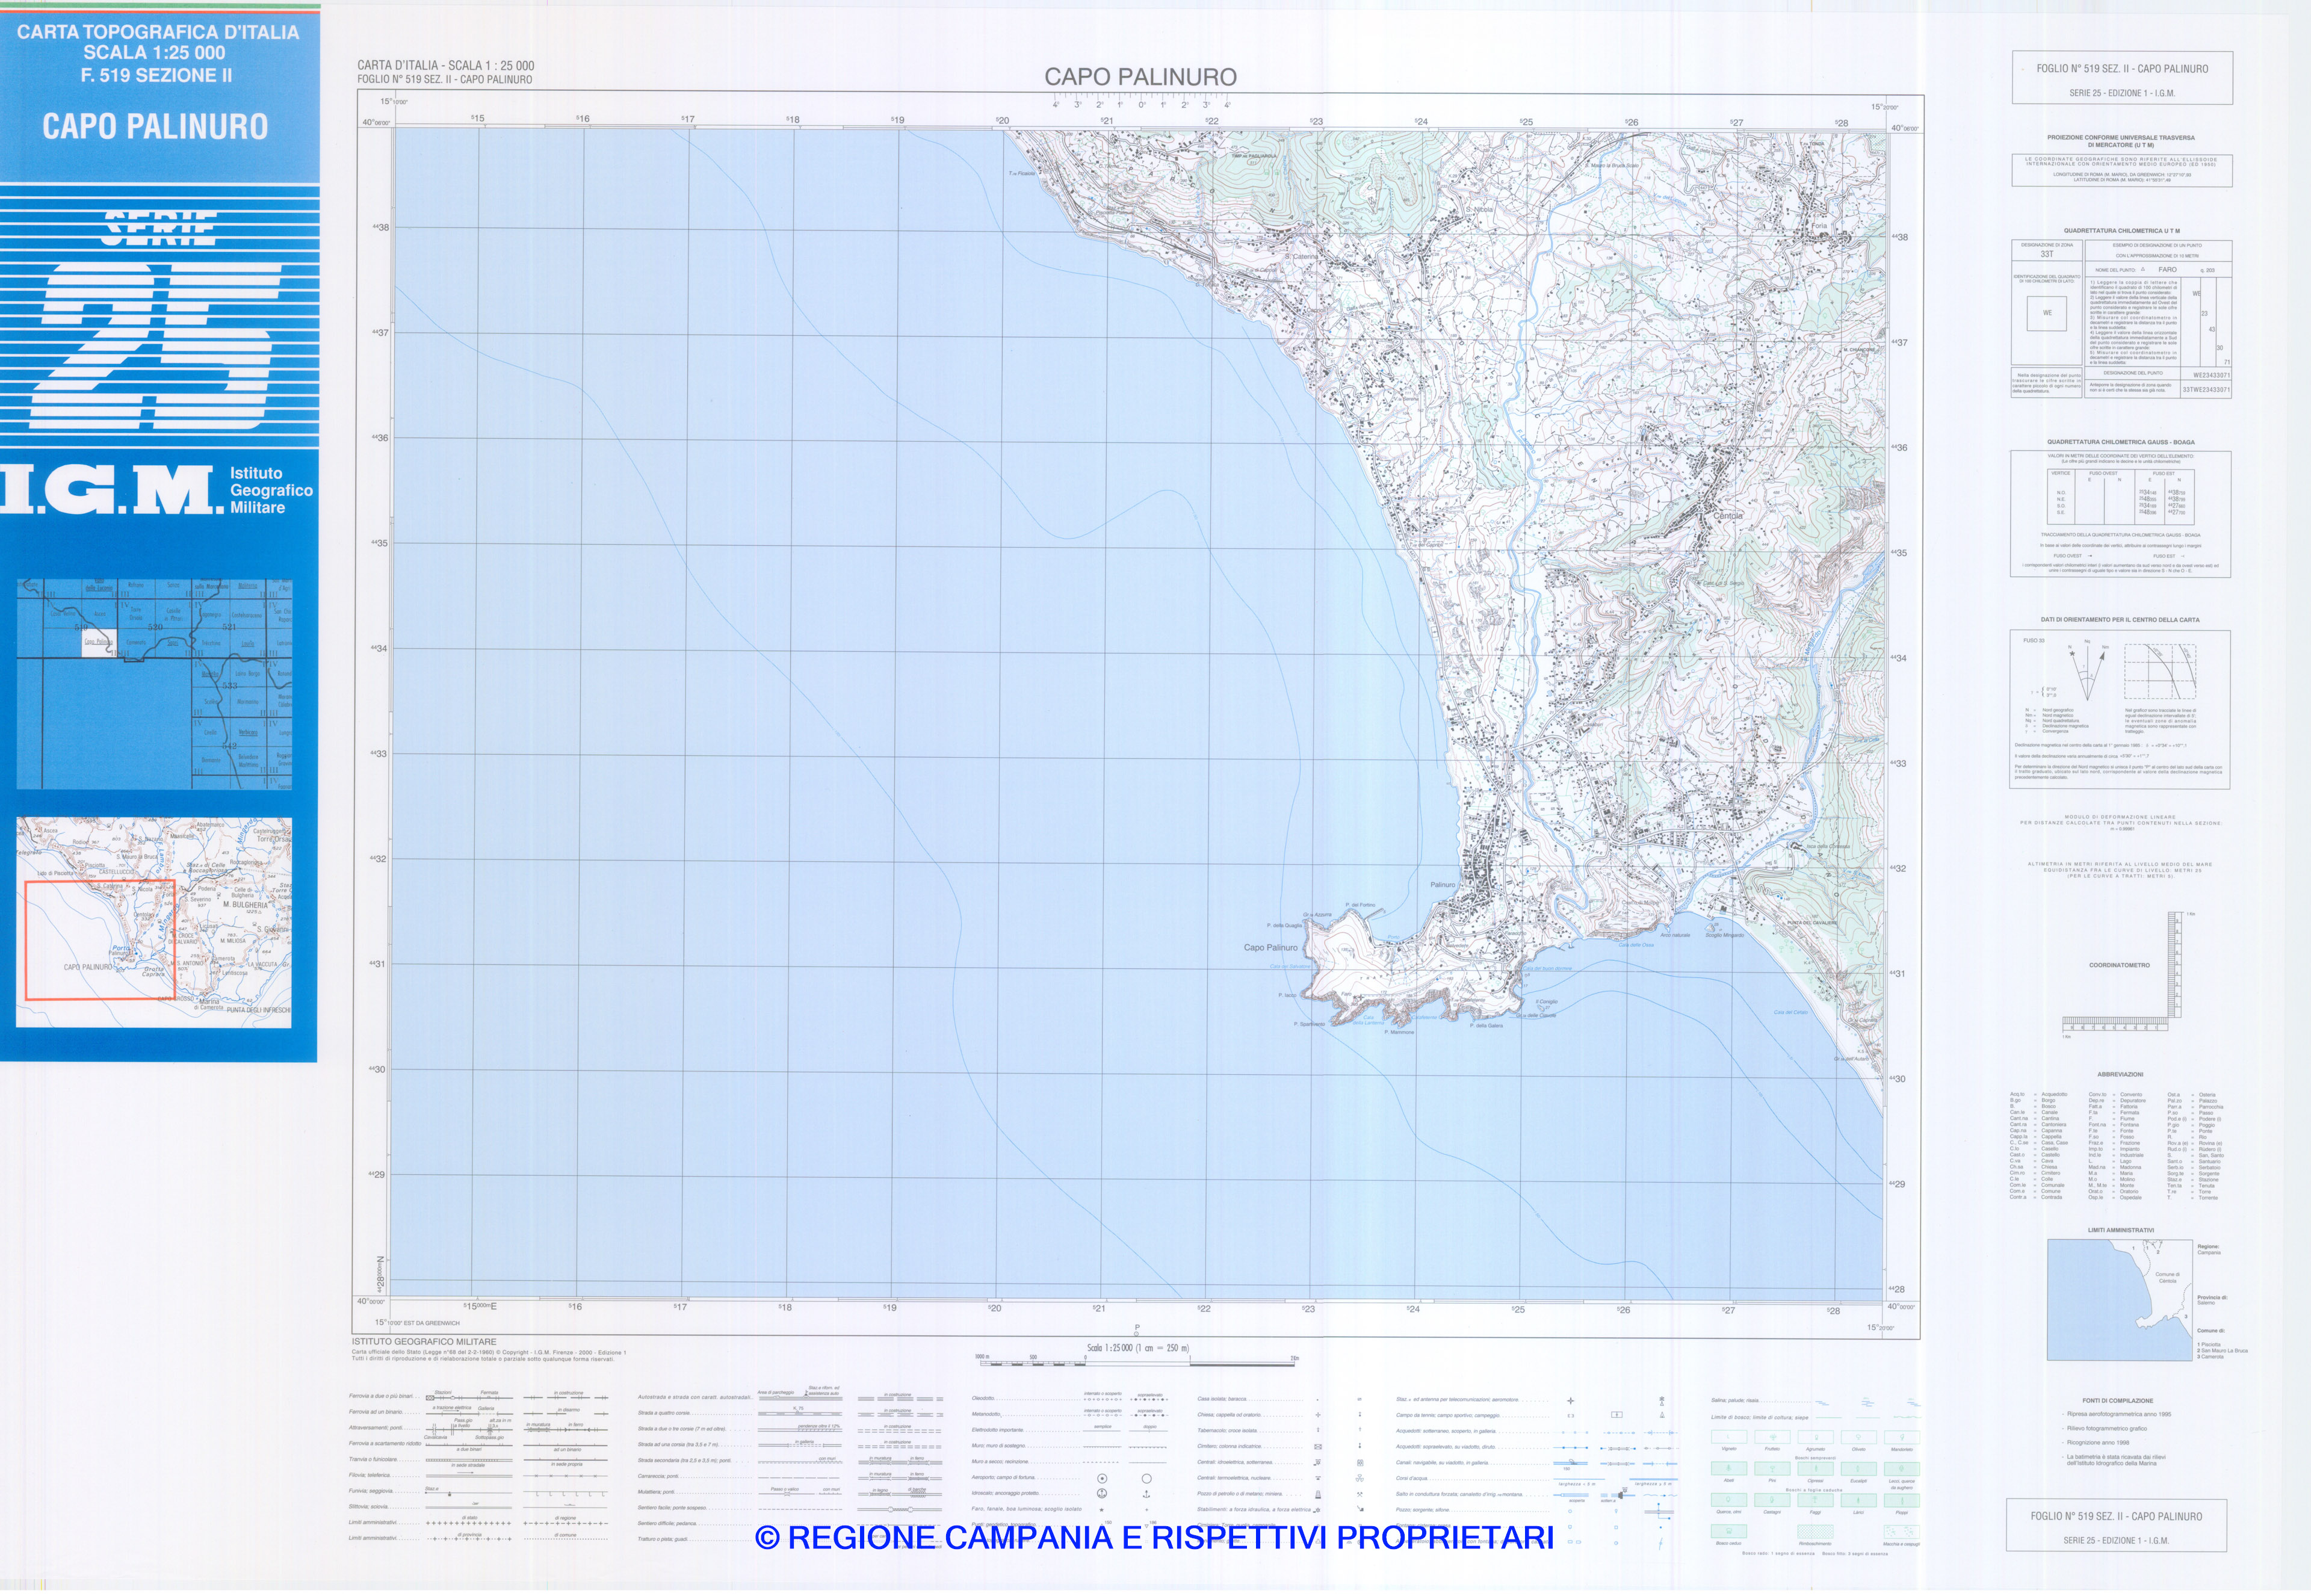Click the top-right FOGLIO N° 519 title box
2311x1596 pixels.
2122,78
